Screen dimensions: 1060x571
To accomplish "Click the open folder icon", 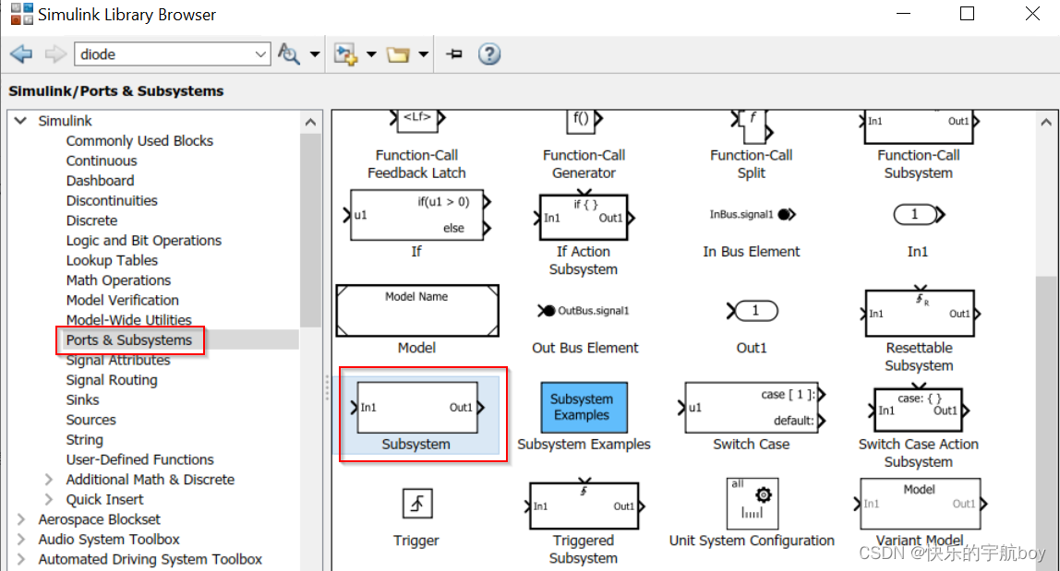I will coord(398,54).
